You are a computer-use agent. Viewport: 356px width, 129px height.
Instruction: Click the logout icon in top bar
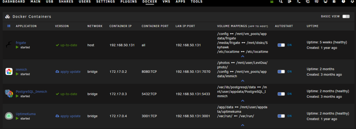pyautogui.click(x=289, y=1)
